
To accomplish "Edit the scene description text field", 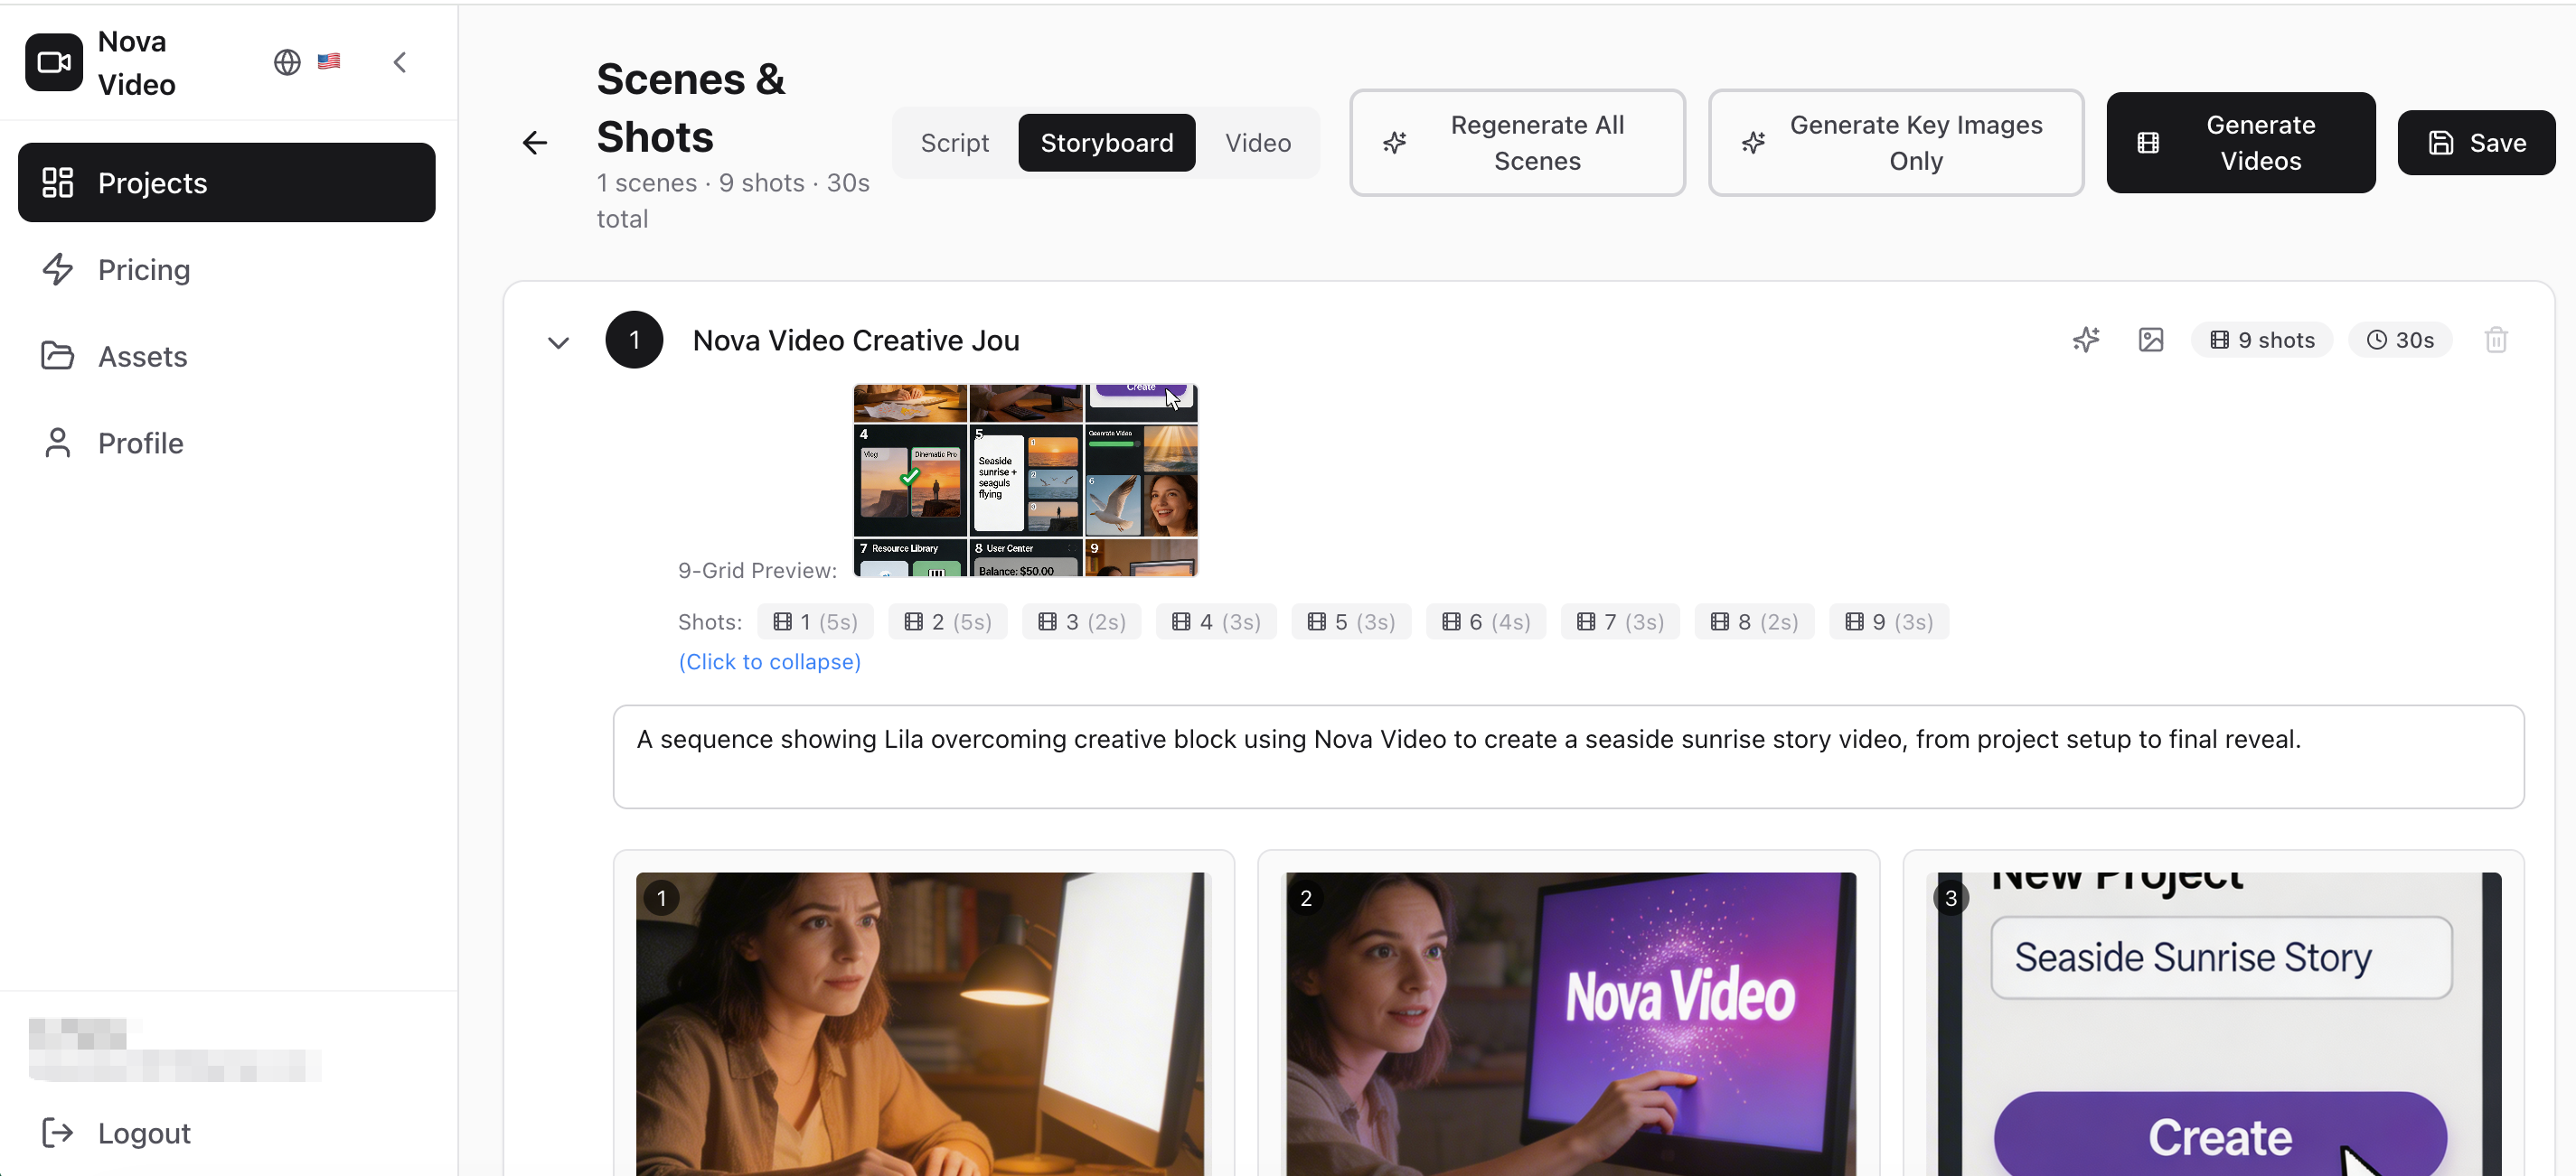I will [1568, 756].
